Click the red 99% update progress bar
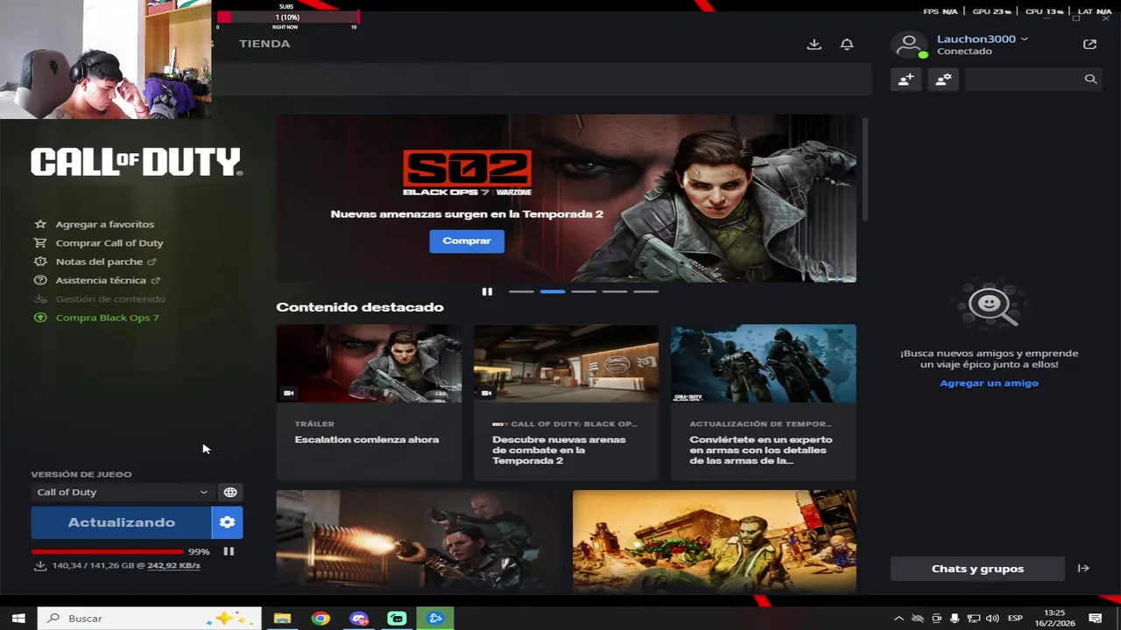This screenshot has height=630, width=1121. click(x=108, y=552)
